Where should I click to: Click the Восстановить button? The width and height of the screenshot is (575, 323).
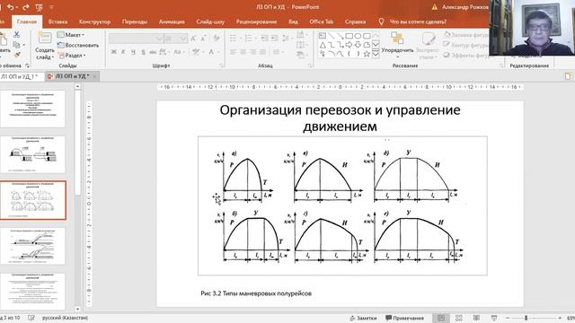pyautogui.click(x=78, y=45)
